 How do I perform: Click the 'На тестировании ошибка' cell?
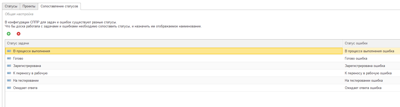(x=364, y=81)
